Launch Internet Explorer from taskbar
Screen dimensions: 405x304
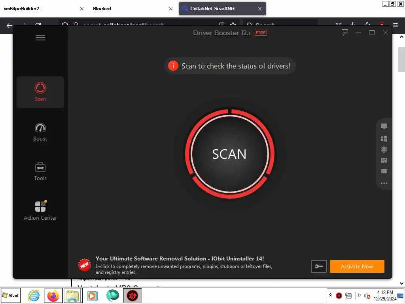[34, 296]
